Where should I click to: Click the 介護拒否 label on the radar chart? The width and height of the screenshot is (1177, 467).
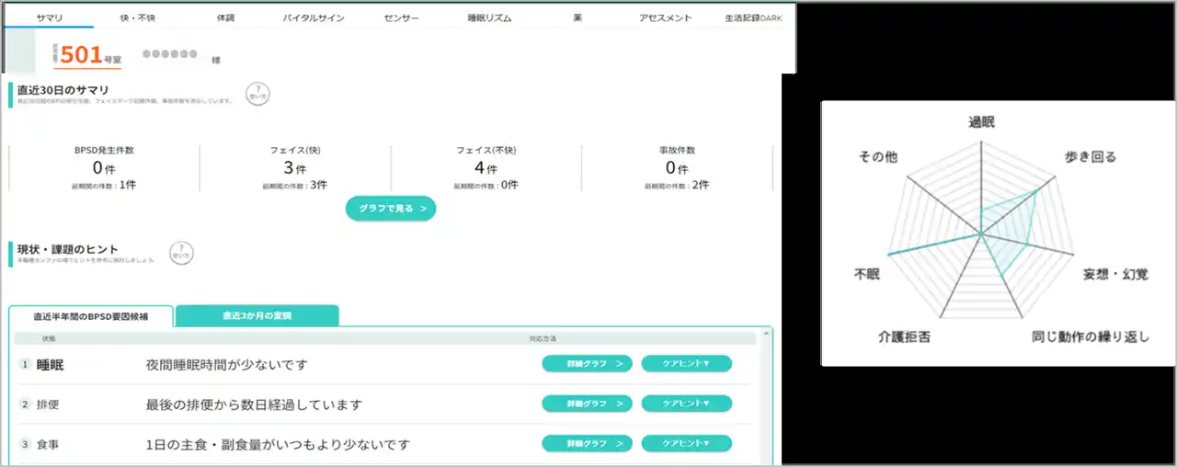tap(904, 336)
